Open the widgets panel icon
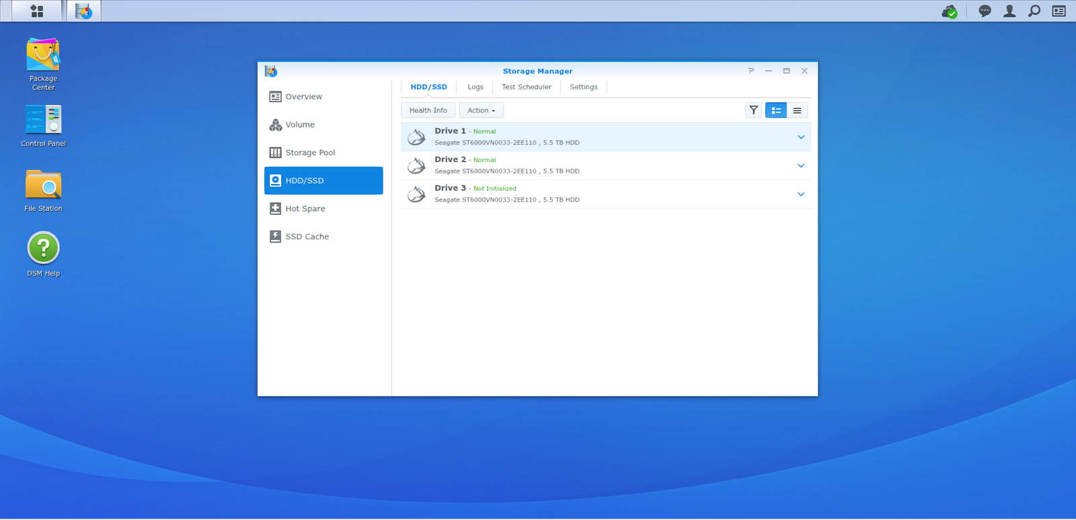This screenshot has width=1076, height=520. pyautogui.click(x=1059, y=11)
